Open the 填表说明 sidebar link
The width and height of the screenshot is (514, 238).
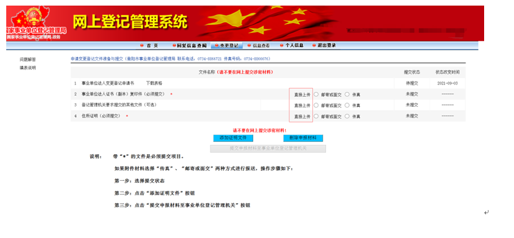[x=27, y=68]
